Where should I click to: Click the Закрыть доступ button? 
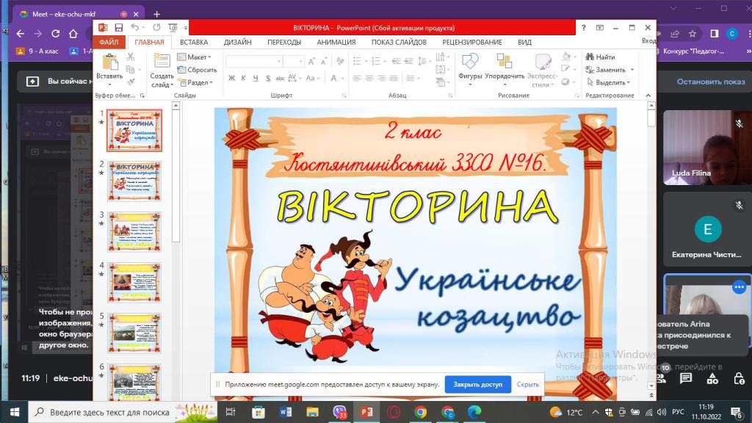pyautogui.click(x=477, y=384)
